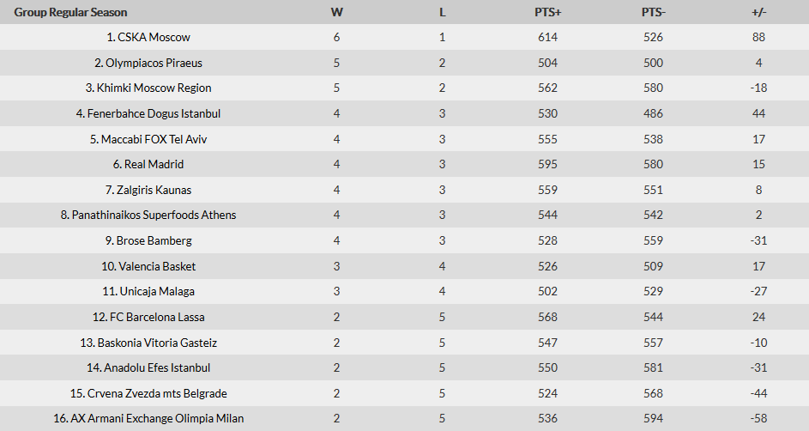Open Baskonia Vitoria Gasteiz team page
Screen dimensions: 809x431
point(157,343)
